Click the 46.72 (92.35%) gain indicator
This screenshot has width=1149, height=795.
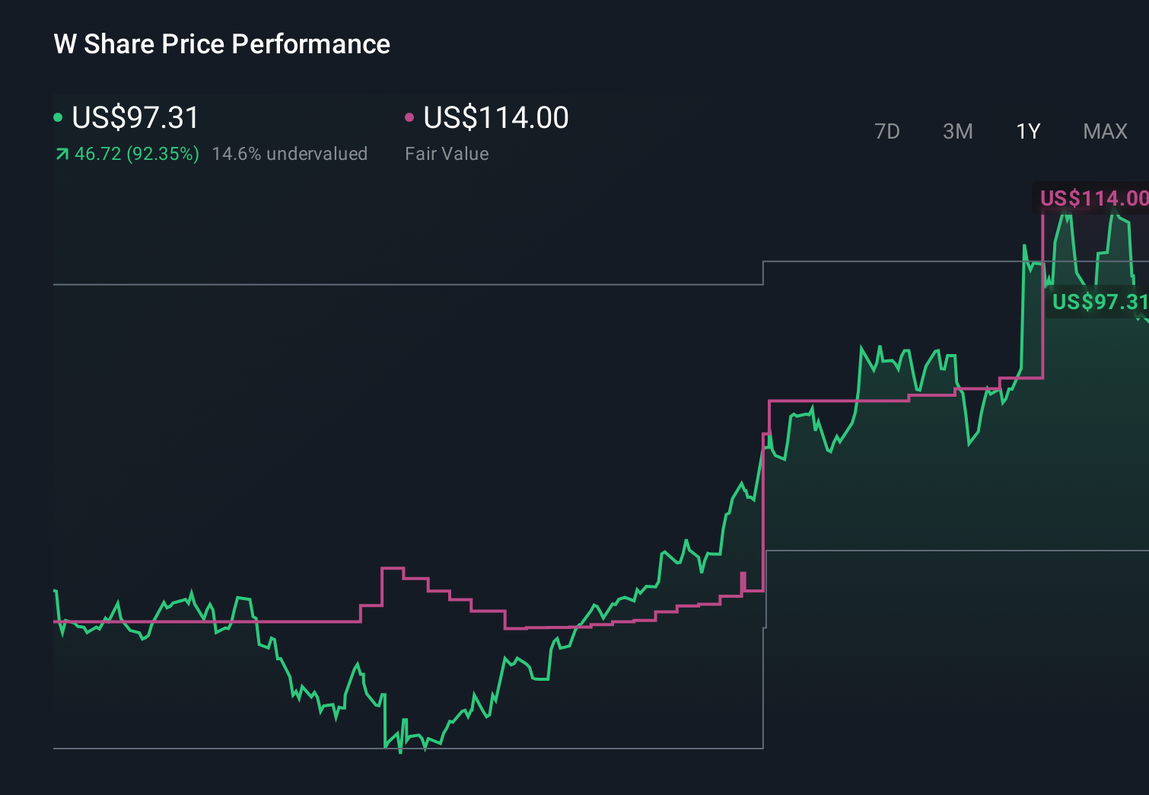pos(136,154)
